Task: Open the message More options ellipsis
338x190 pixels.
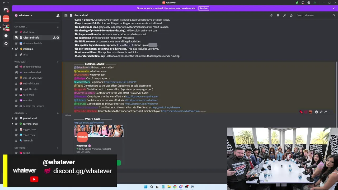Action: point(330,112)
